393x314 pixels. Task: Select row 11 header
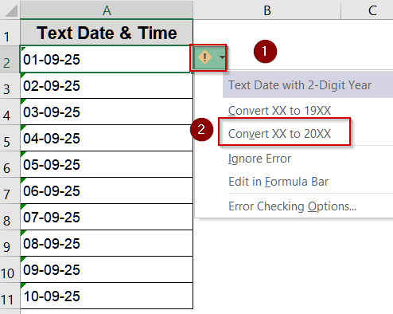click(x=10, y=296)
